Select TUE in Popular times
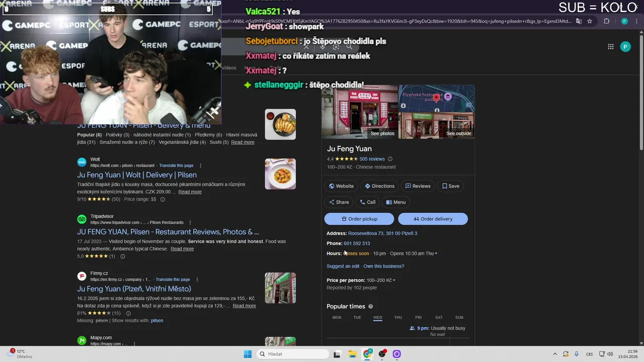The width and height of the screenshot is (644, 362). click(x=357, y=318)
